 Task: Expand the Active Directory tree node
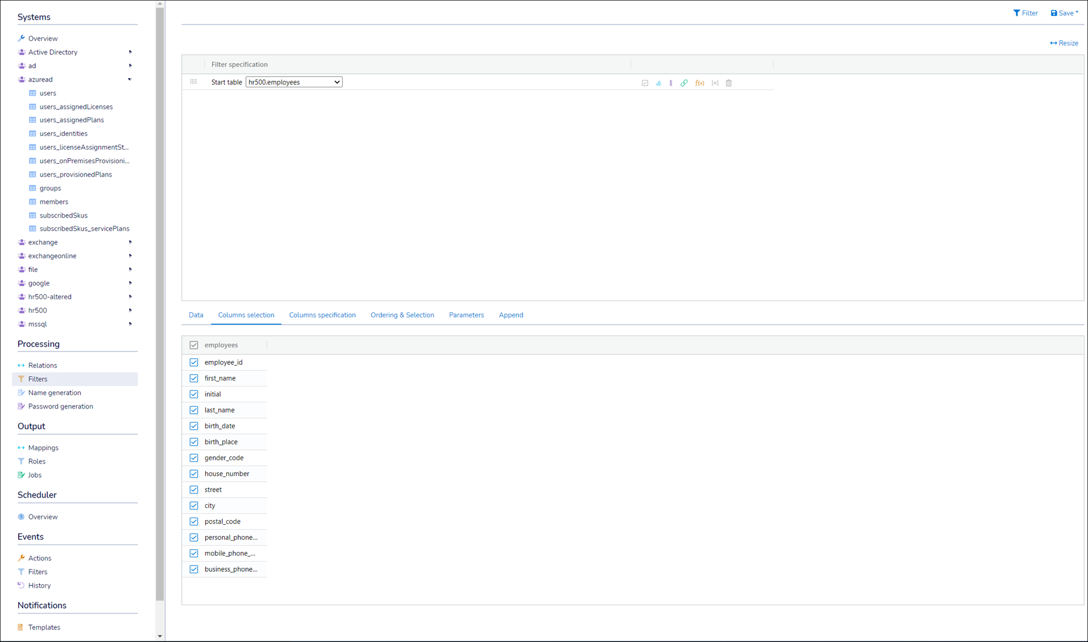(x=130, y=52)
